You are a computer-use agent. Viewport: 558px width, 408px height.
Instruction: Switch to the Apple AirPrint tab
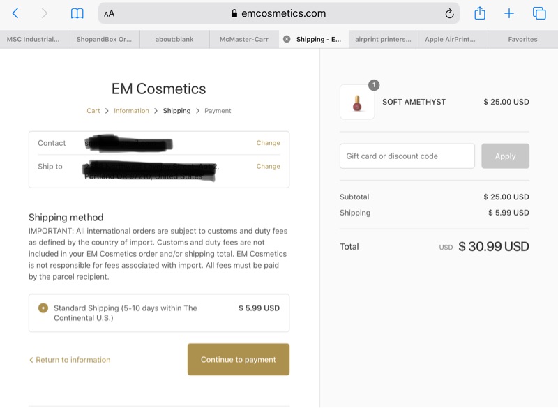[453, 40]
